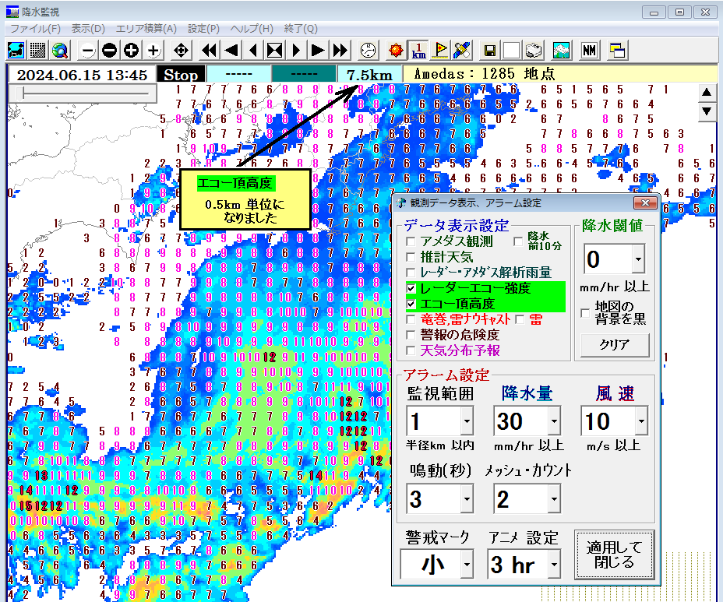Click the Japan map icon in toolbar
This screenshot has width=723, height=602.
[x=16, y=51]
